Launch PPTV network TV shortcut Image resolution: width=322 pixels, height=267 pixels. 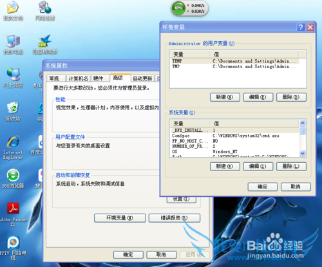[14, 248]
